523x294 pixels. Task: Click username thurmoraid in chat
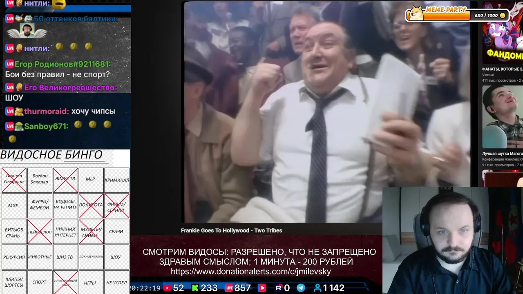click(47, 111)
